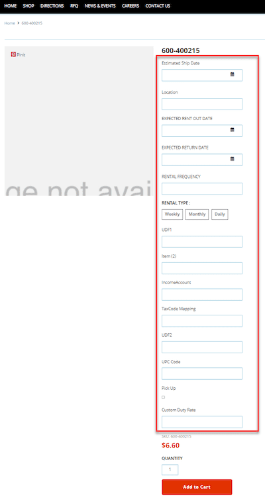Click the Add to Cart button

click(x=197, y=487)
